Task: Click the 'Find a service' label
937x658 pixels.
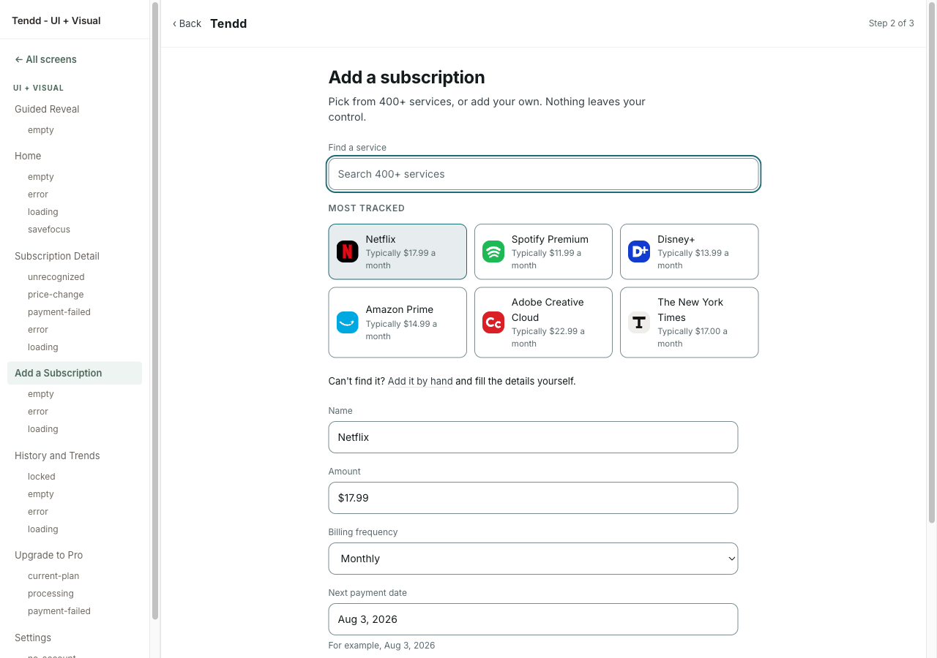Action: (x=357, y=148)
